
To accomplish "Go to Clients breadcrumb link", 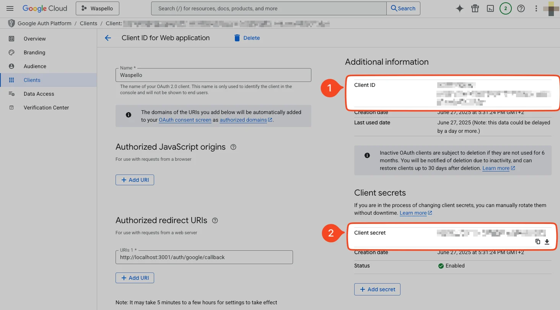I will coord(89,23).
